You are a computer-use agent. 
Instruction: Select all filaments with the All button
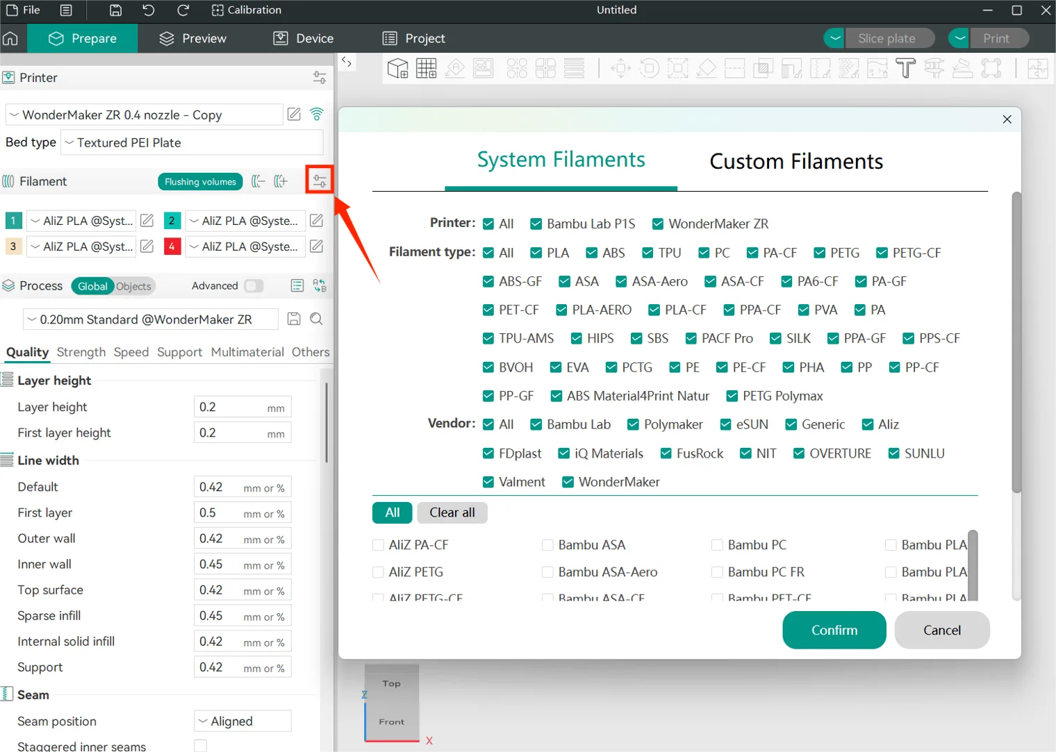(x=393, y=512)
